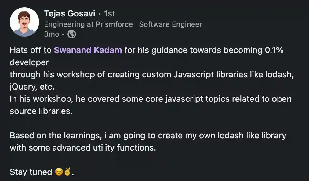Screen dimensions: 309x181
Task: Open the Swanand Kadam mention link
Action: (x=88, y=50)
